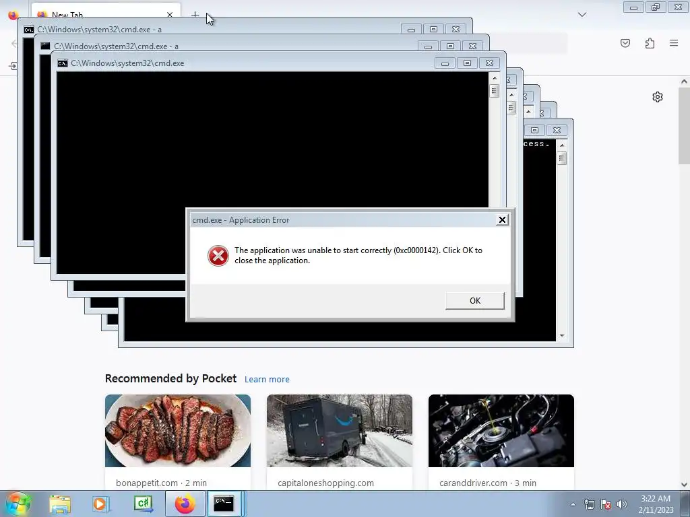Open the New Tab personalize gear icon
This screenshot has width=690, height=517.
coord(658,97)
